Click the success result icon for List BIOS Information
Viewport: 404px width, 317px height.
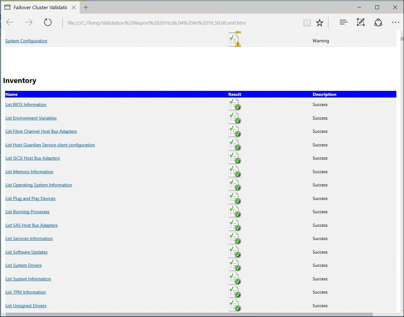(x=234, y=105)
